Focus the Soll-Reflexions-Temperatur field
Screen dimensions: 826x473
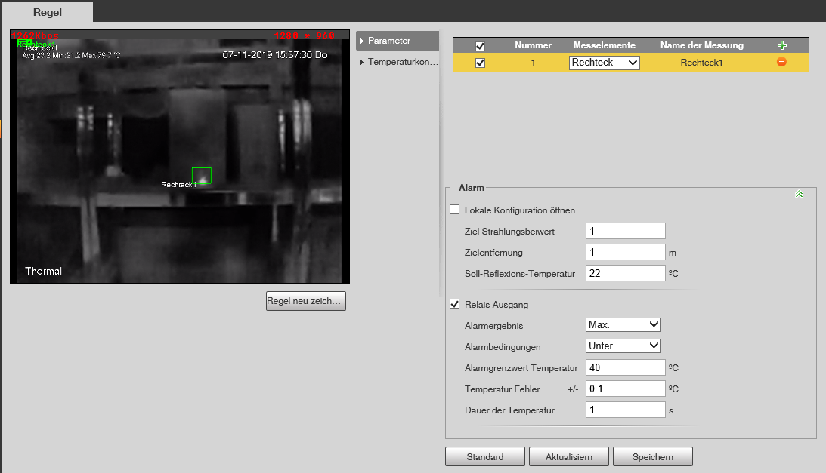click(x=625, y=273)
